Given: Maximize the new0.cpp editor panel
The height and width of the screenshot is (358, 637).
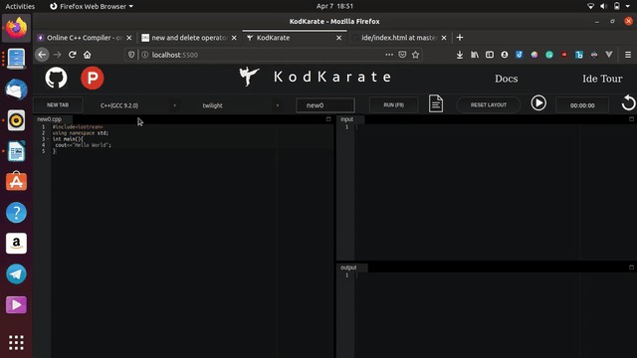Looking at the screenshot, I should click(x=328, y=119).
